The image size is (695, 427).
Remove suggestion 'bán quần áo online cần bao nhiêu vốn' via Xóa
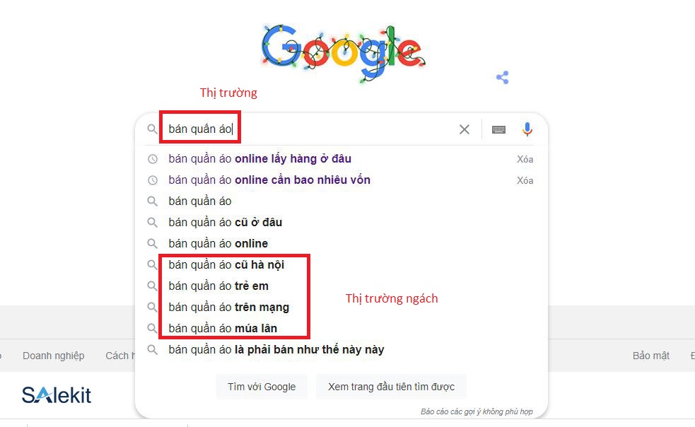[525, 180]
